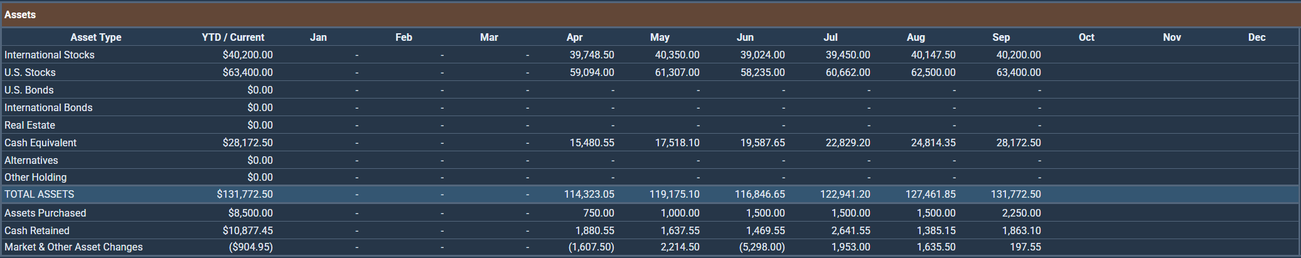Select the Feb column header
The width and height of the screenshot is (1301, 258).
pos(404,37)
